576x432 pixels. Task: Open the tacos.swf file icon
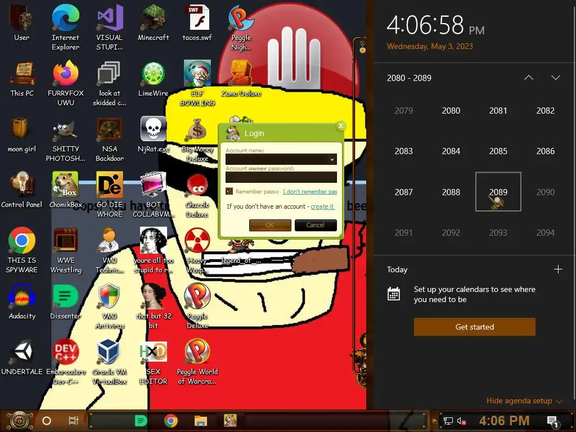click(197, 22)
